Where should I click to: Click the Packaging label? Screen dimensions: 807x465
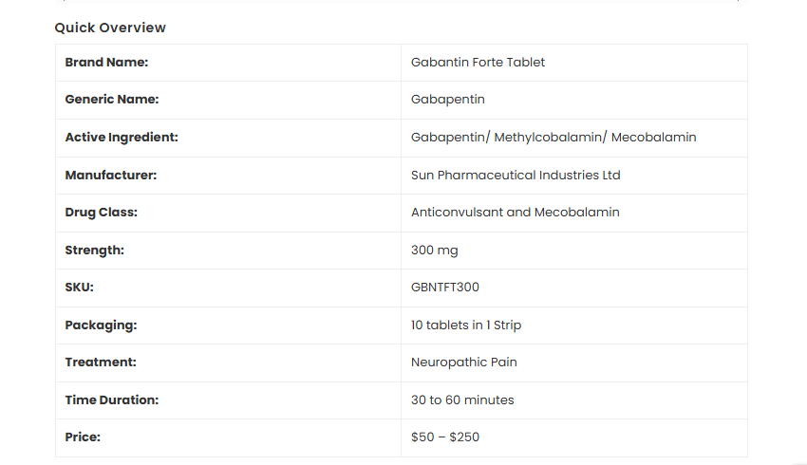(x=101, y=325)
